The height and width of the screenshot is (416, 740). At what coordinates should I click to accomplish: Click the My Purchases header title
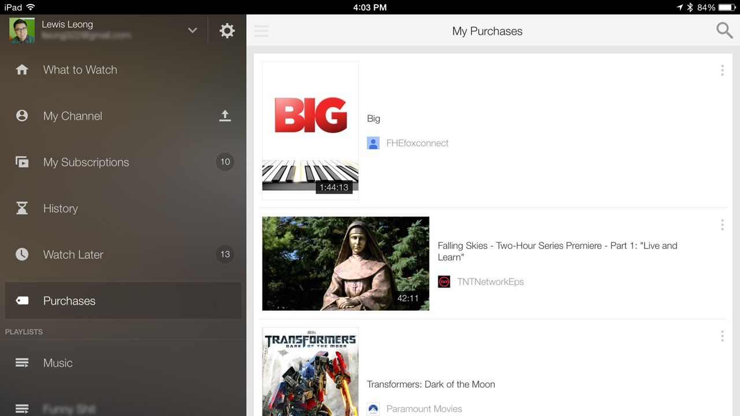pyautogui.click(x=487, y=31)
